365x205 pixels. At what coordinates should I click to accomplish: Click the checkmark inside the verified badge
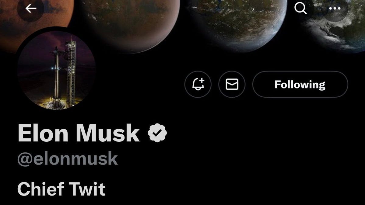pos(157,133)
